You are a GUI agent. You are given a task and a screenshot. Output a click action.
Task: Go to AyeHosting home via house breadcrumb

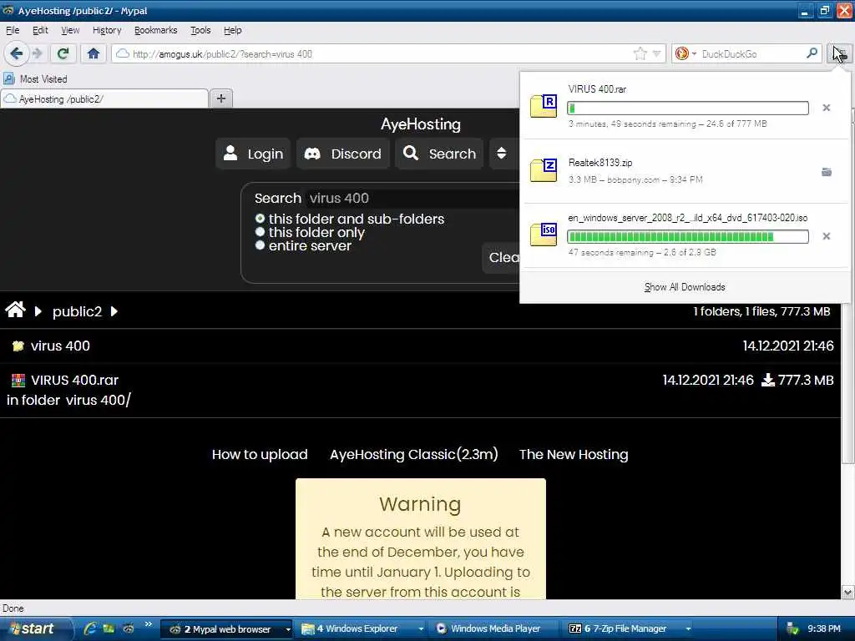click(x=15, y=310)
